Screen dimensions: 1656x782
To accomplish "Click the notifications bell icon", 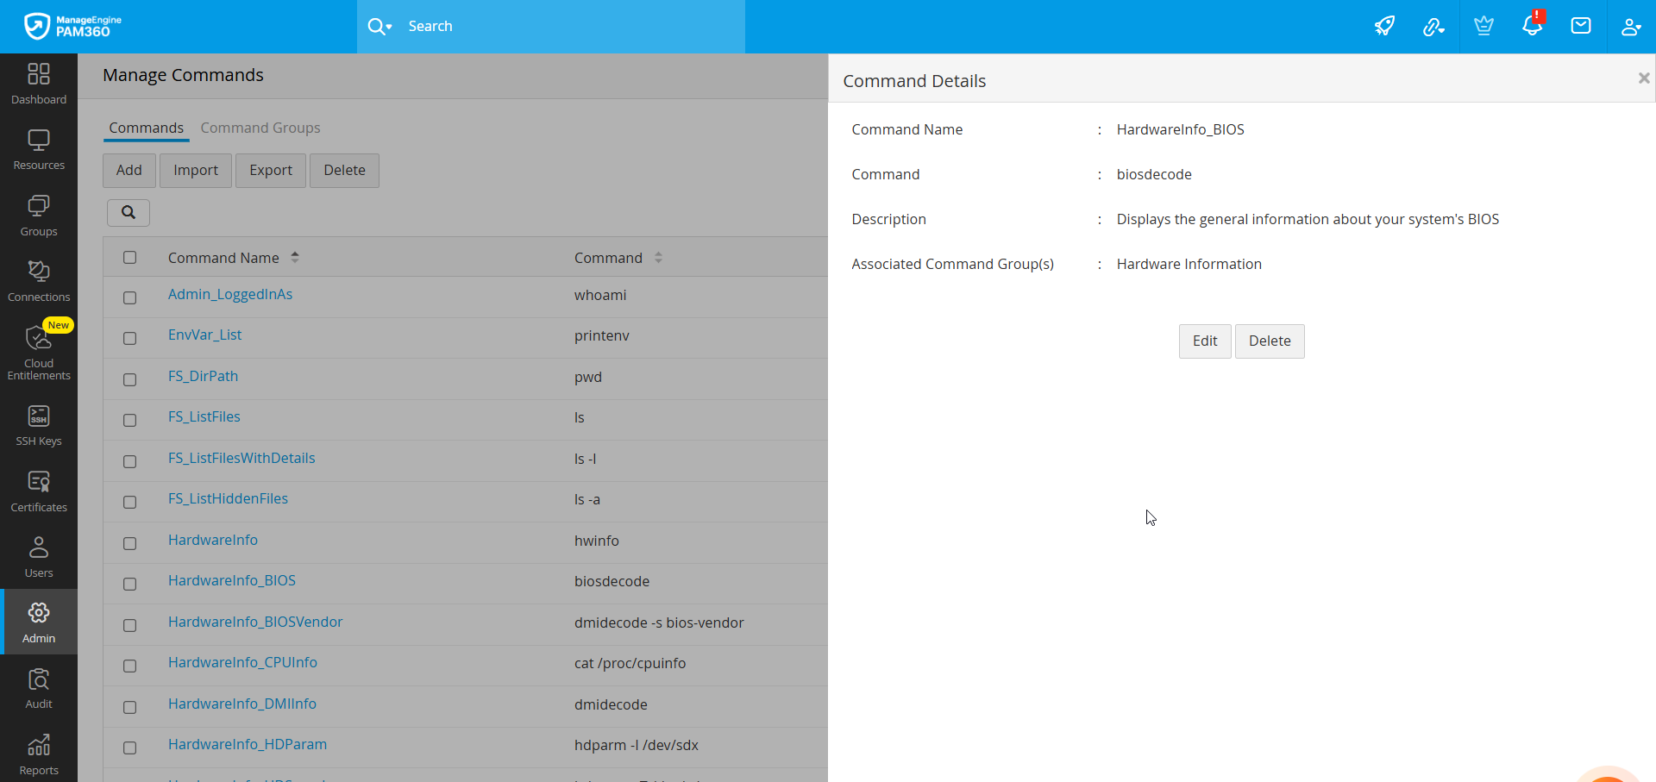I will (1532, 26).
